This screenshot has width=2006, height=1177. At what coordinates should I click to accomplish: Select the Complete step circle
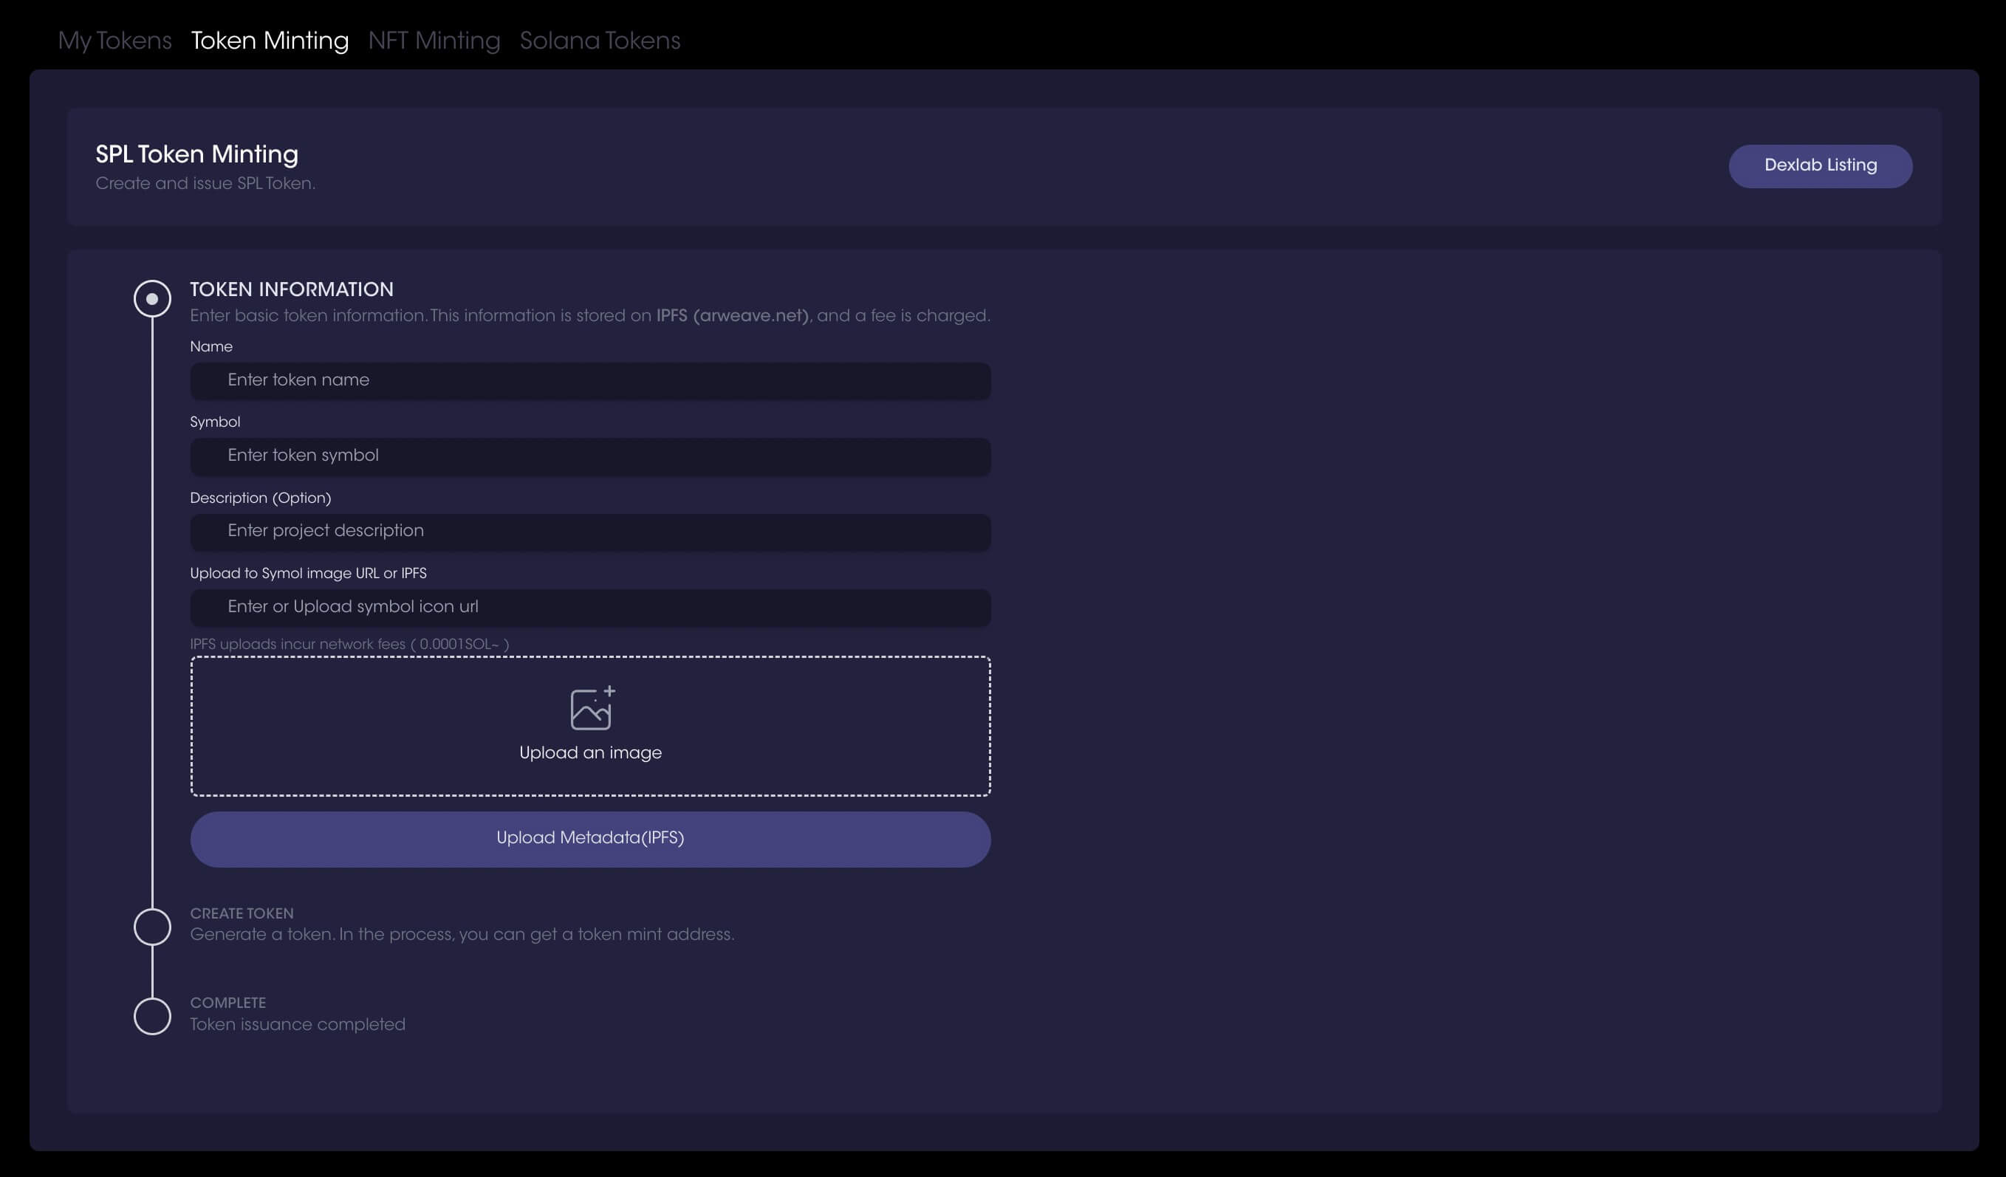tap(152, 1015)
